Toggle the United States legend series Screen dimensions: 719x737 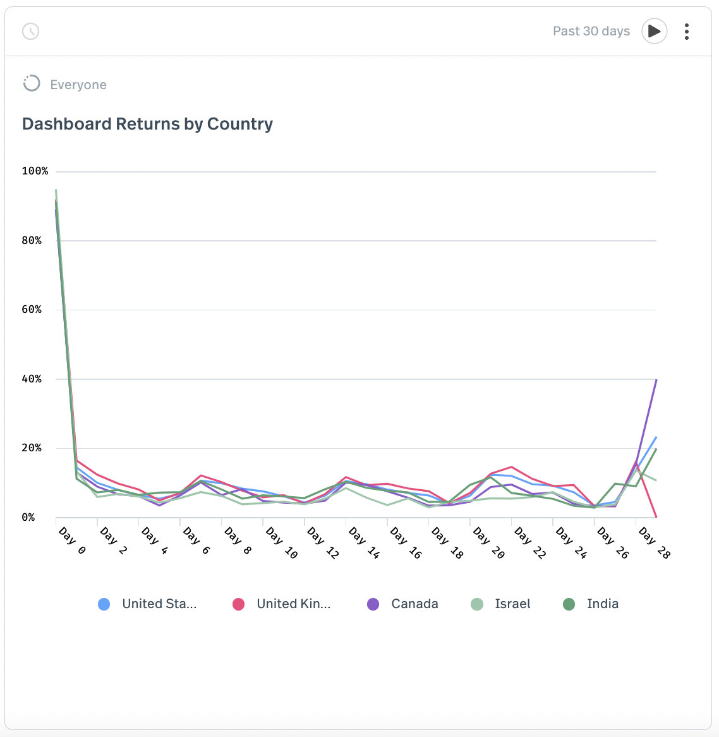pos(159,604)
